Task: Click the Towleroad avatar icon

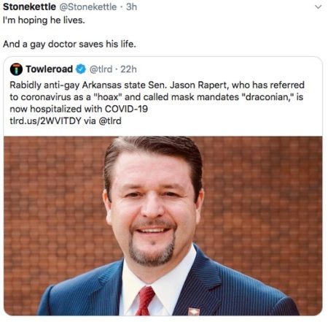Action: [x=16, y=69]
